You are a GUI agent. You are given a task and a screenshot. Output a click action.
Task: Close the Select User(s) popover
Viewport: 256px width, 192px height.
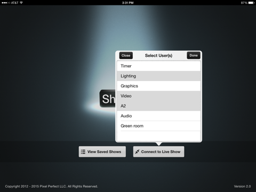pos(126,55)
